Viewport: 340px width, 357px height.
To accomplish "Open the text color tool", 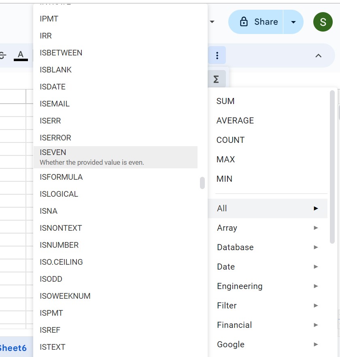I will [x=21, y=55].
